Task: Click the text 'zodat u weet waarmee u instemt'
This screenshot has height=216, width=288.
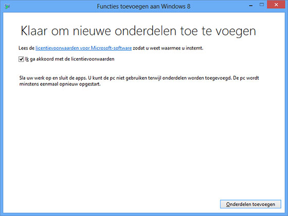Action: pos(168,48)
